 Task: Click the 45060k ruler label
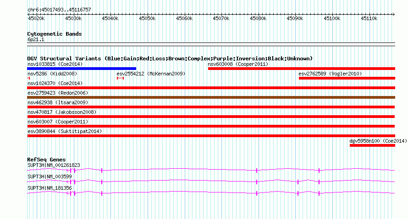(x=184, y=18)
